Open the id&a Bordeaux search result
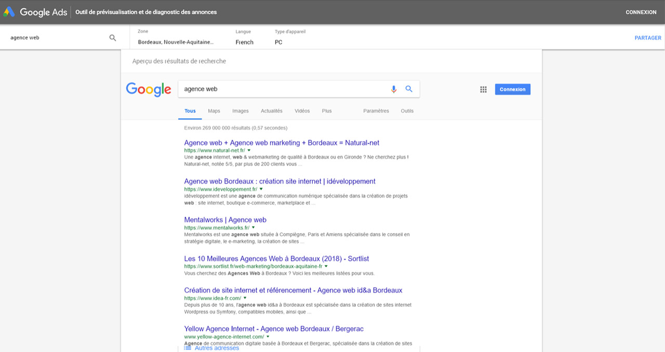This screenshot has height=352, width=665. click(x=294, y=290)
